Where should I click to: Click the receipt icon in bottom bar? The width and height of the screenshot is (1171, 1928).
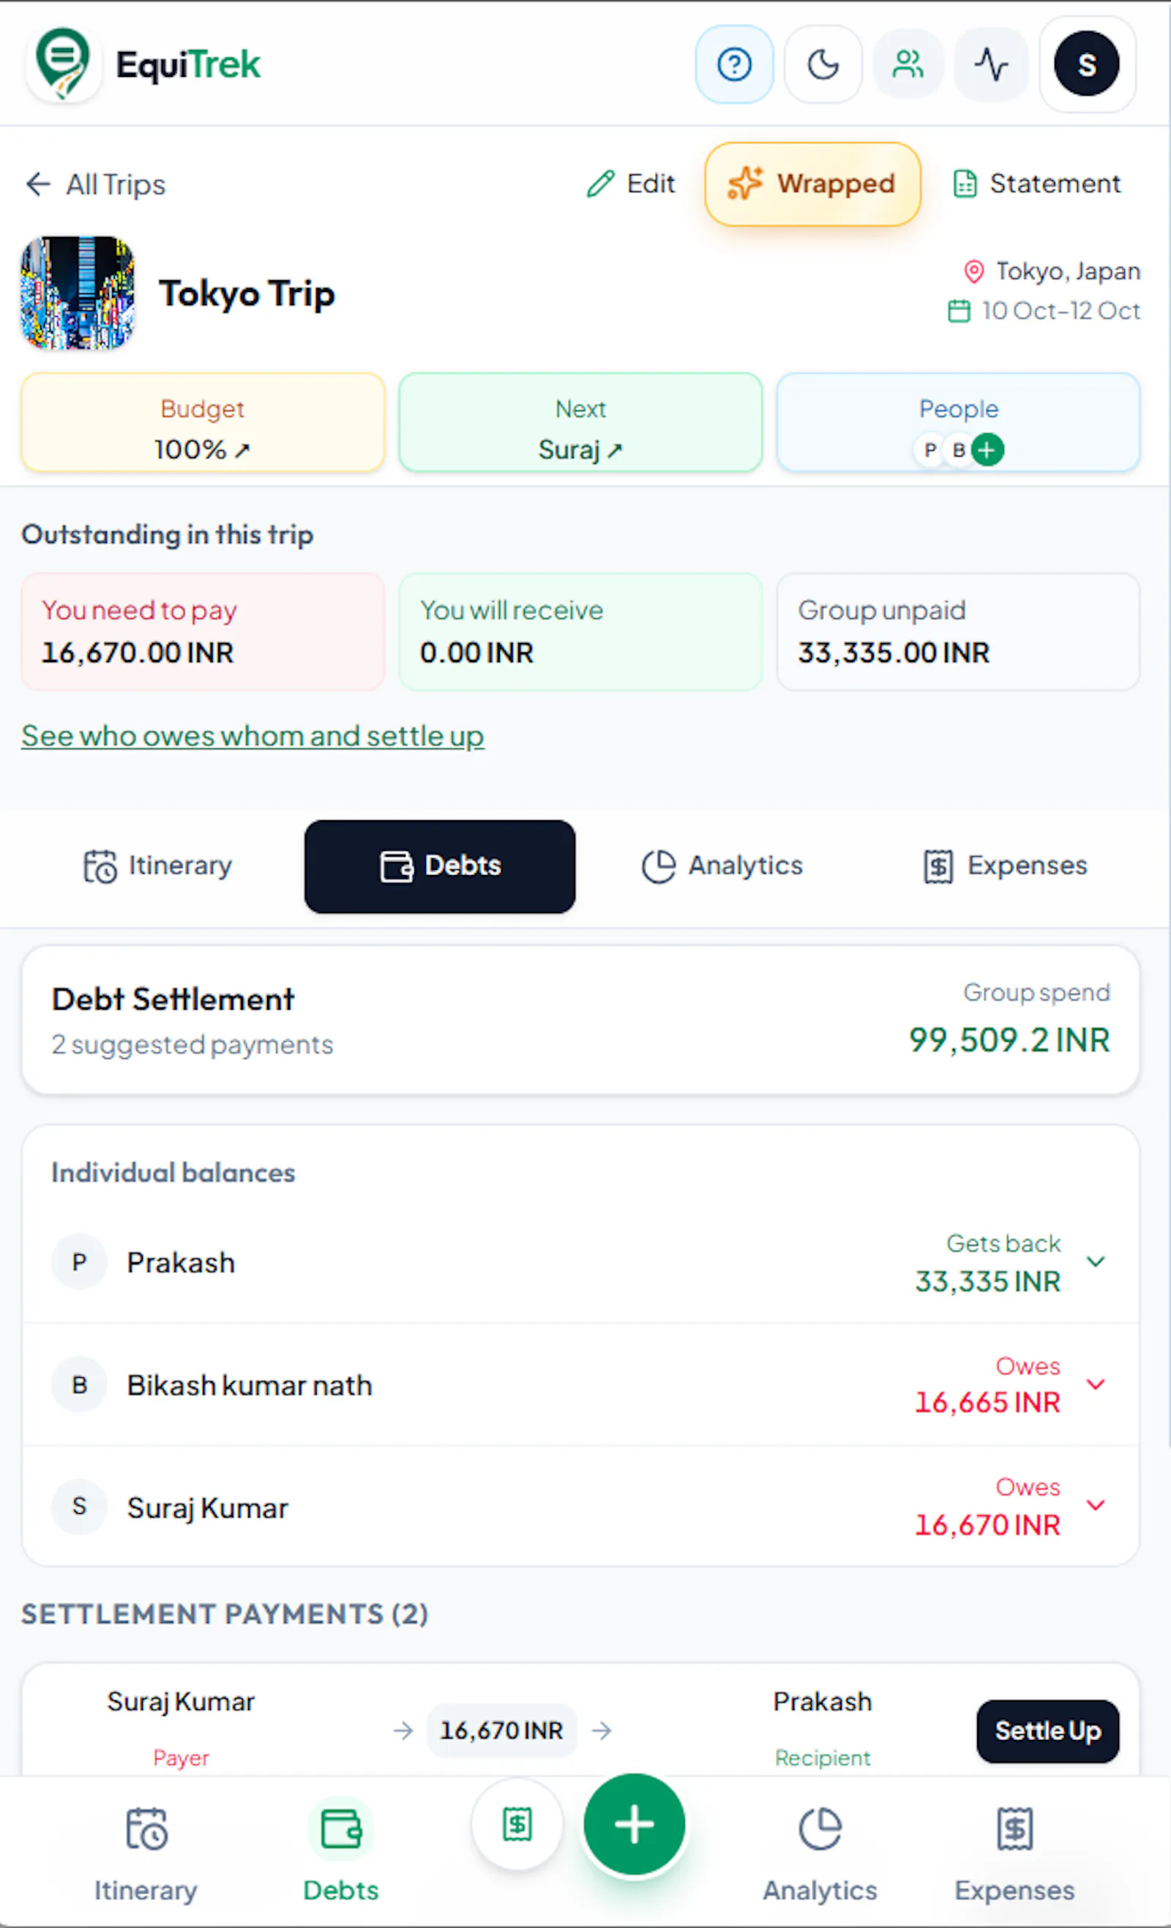[517, 1825]
